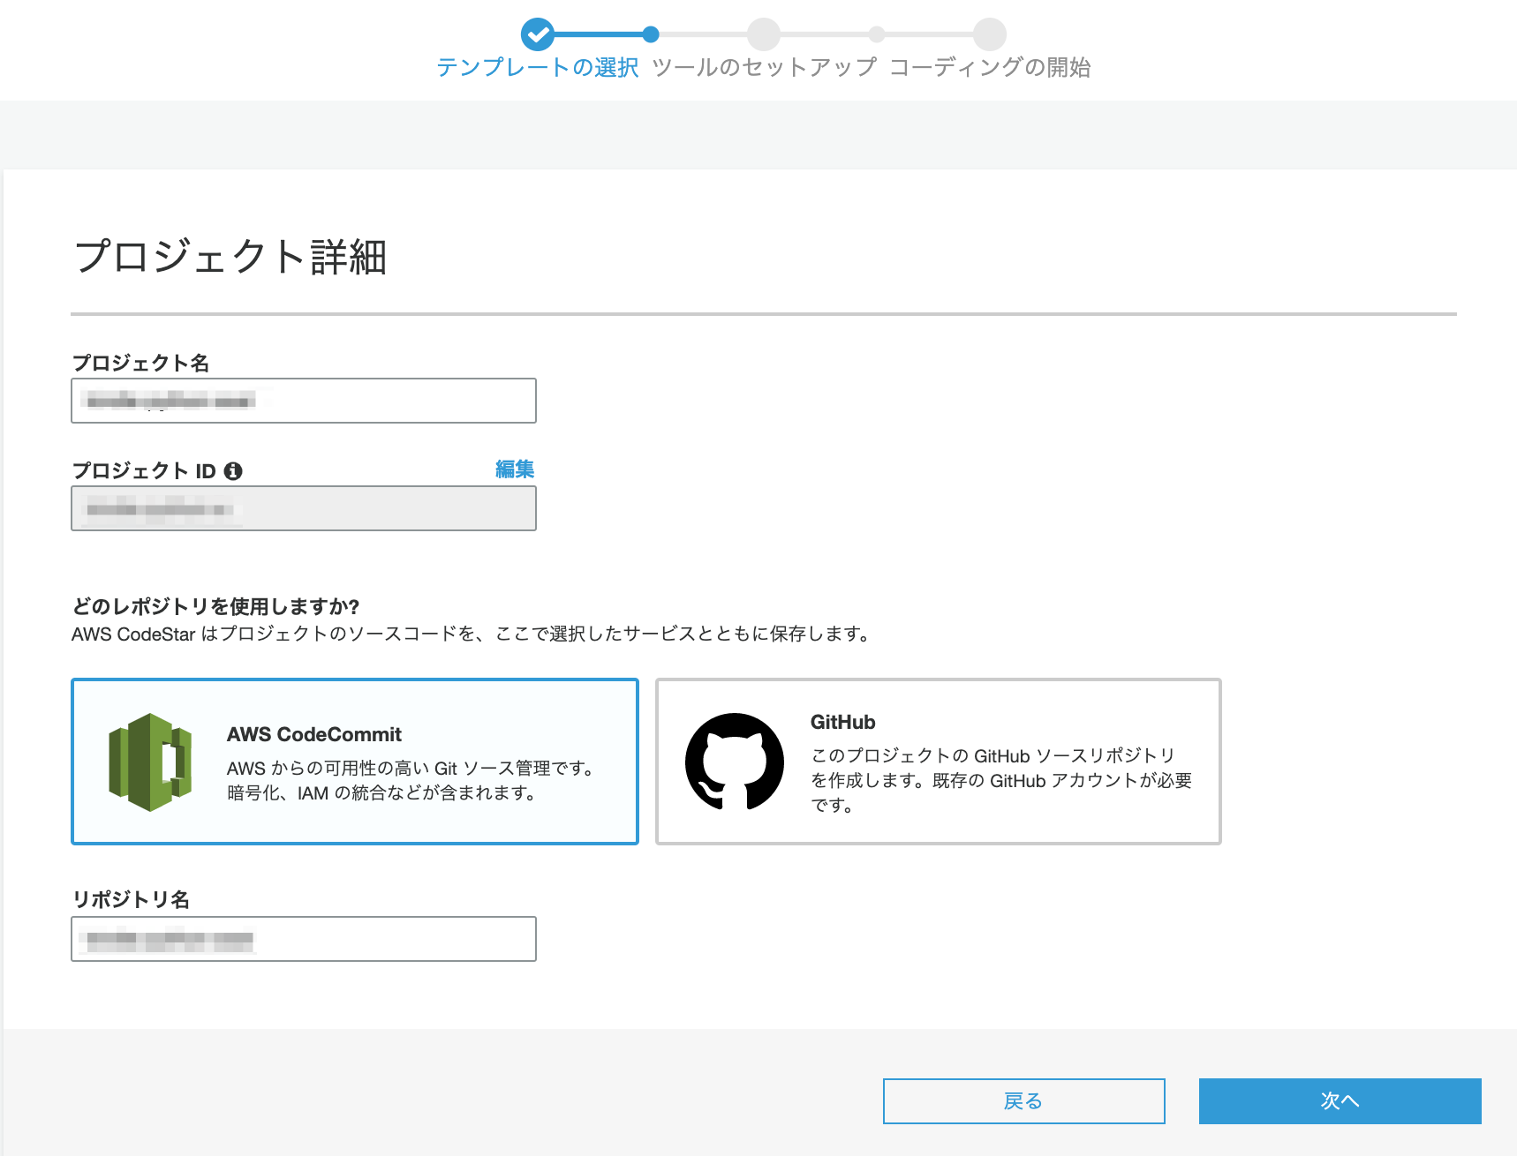
Task: Select the GitHub repository option card
Action: coord(939,762)
